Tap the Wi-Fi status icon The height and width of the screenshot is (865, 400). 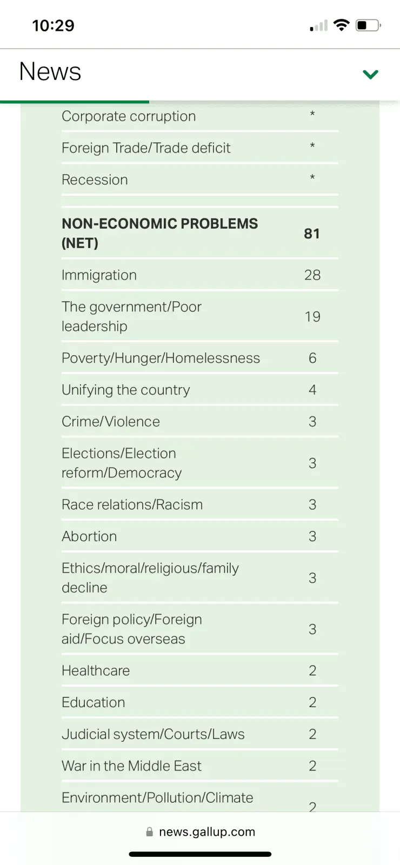pos(341,25)
